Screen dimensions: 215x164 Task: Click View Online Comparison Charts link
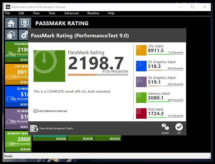[x=57, y=128]
